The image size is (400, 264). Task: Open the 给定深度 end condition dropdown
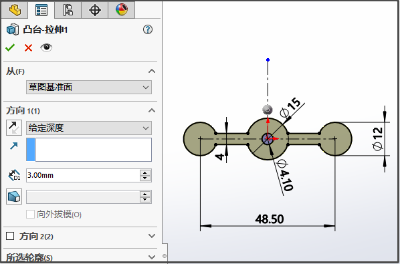(89, 128)
